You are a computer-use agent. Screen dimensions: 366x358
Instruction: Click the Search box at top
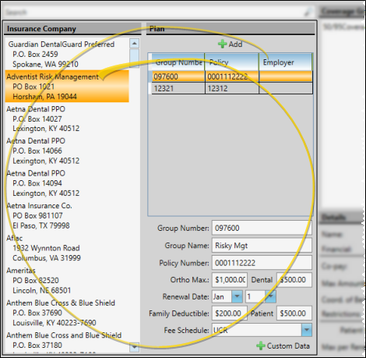155,12
